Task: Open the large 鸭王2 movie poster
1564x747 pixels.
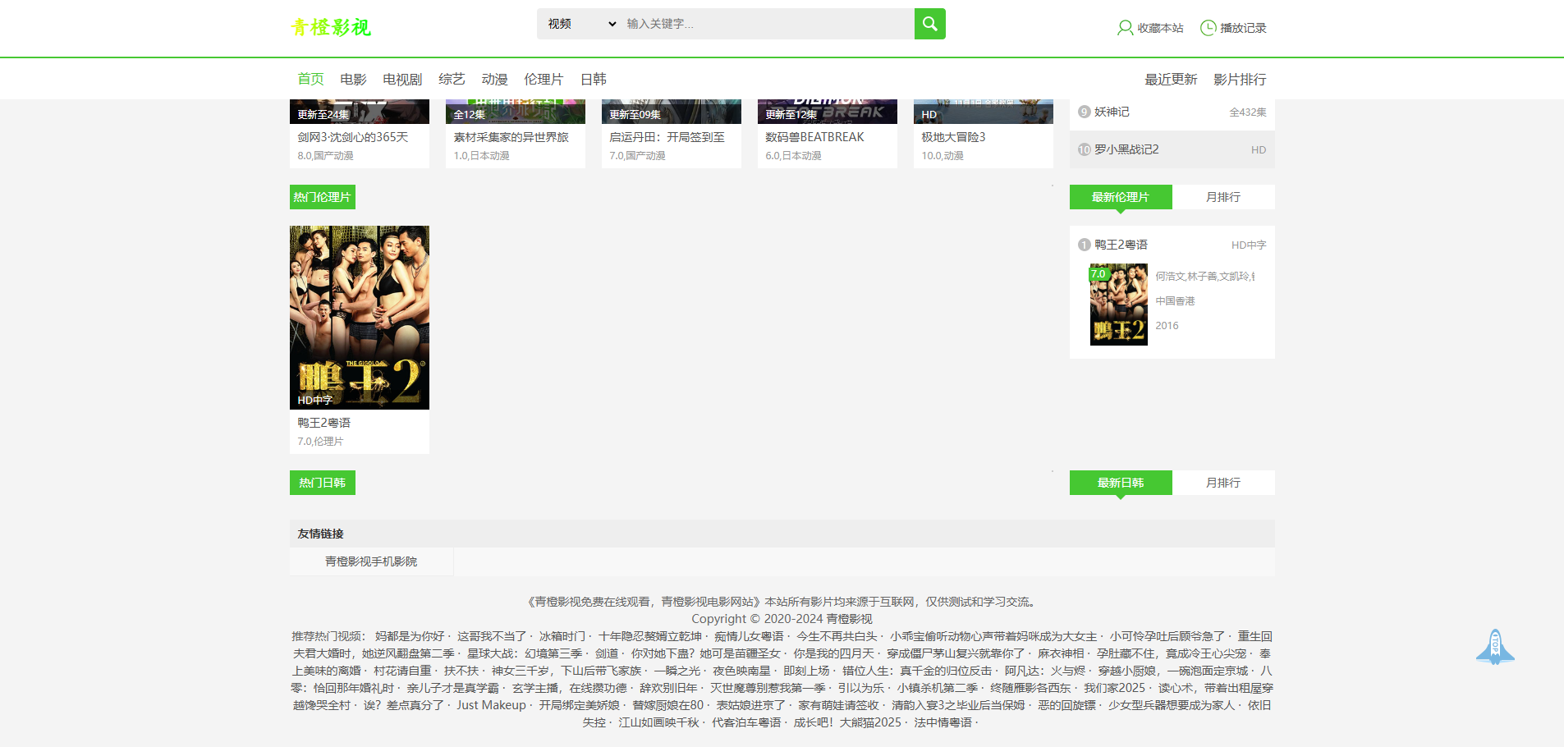Action: coord(359,317)
